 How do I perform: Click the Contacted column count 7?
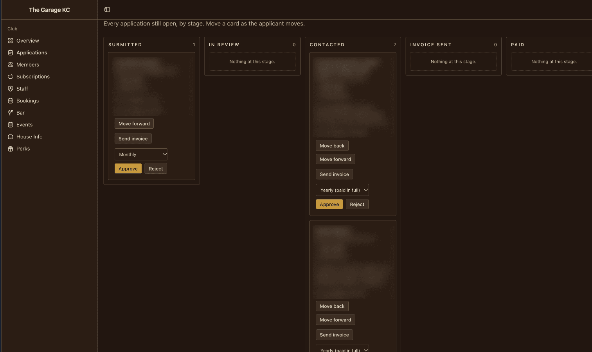[x=395, y=45]
